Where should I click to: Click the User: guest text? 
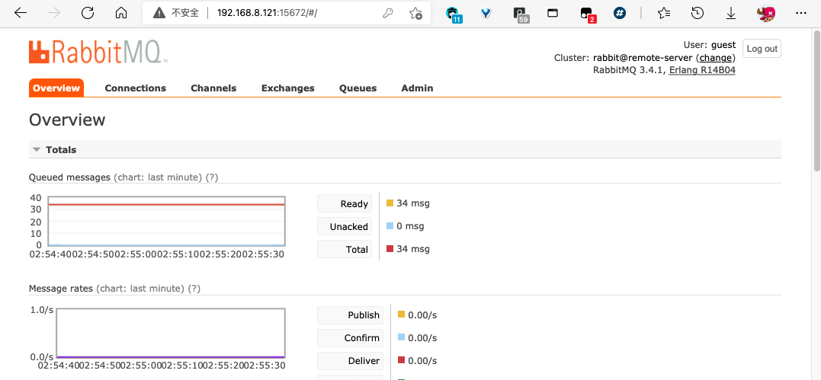click(710, 45)
